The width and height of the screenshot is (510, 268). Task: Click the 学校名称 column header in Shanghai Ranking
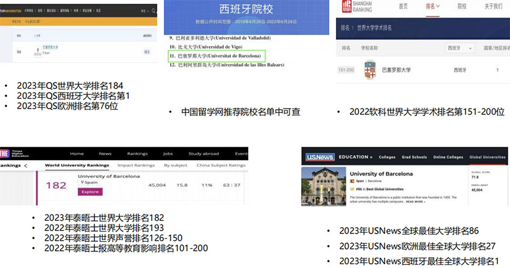coord(370,48)
